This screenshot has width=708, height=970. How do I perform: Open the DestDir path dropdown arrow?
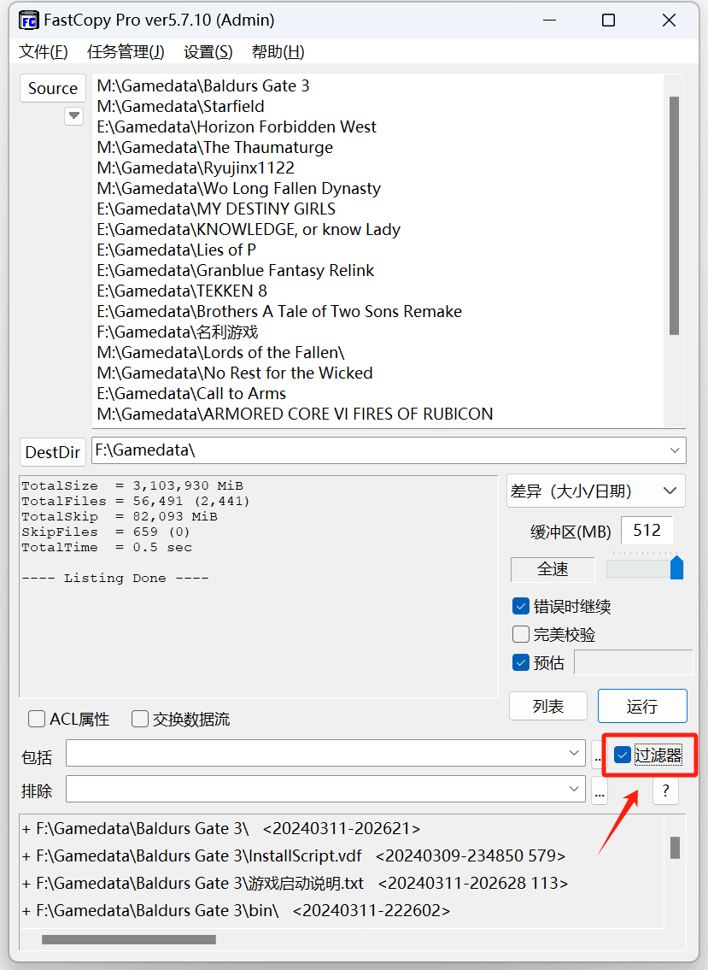(x=675, y=450)
